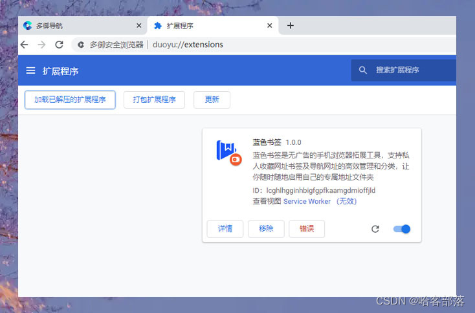Click the 查看视图 label

[x=267, y=201]
